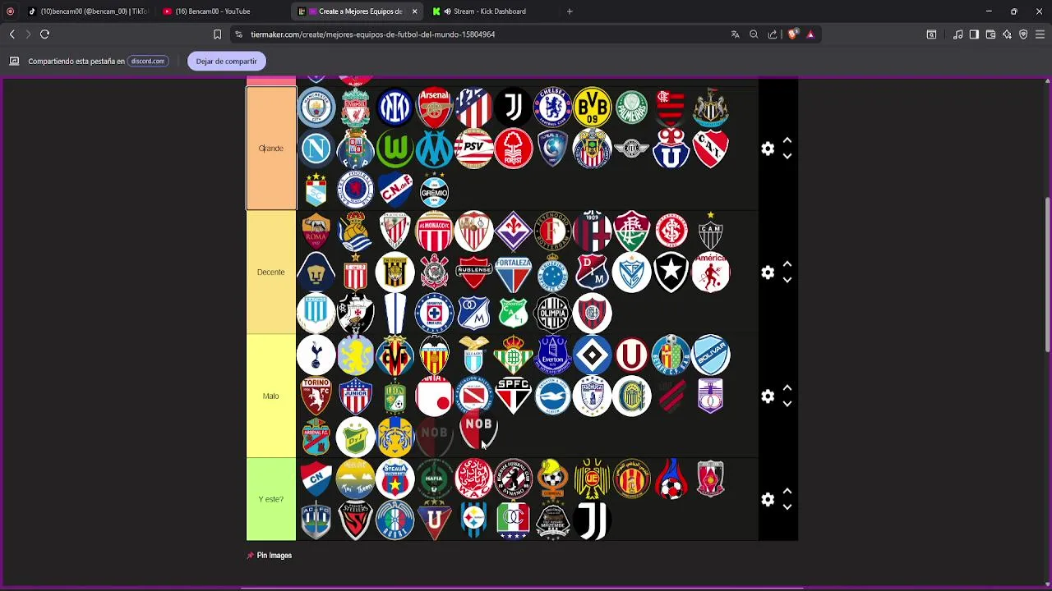This screenshot has width=1052, height=591.
Task: Pick the Napoli N logo
Action: [316, 149]
